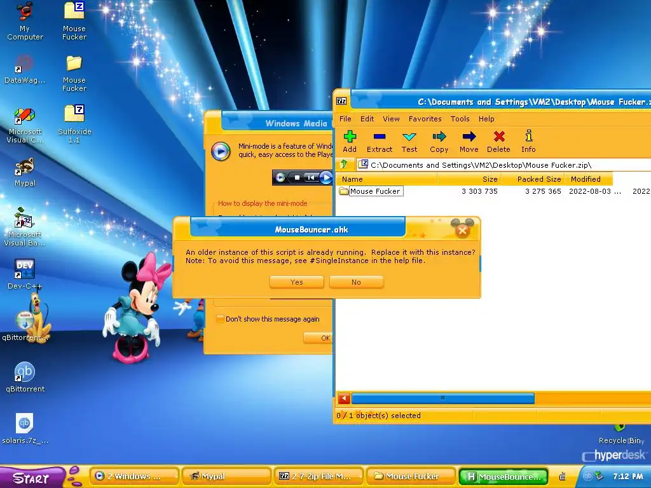Viewport: 651px width, 488px height.
Task: Click the quick launch icon beside Start
Action: click(74, 475)
